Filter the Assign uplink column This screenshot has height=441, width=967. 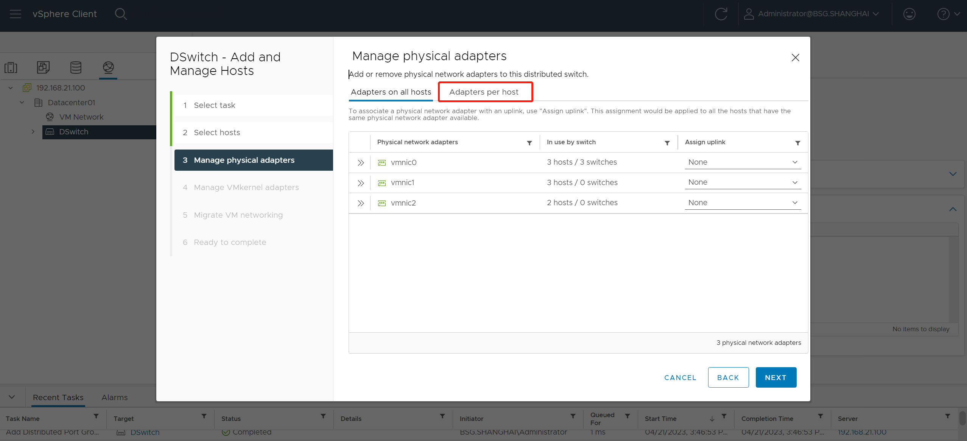click(797, 143)
